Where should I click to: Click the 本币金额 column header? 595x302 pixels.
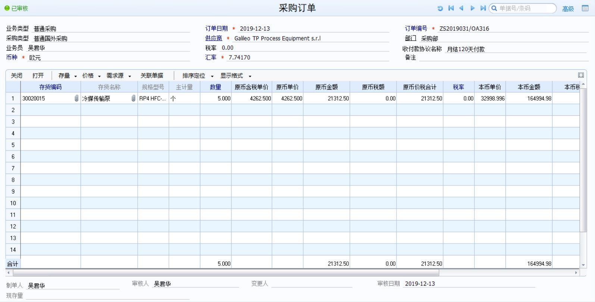(529, 87)
